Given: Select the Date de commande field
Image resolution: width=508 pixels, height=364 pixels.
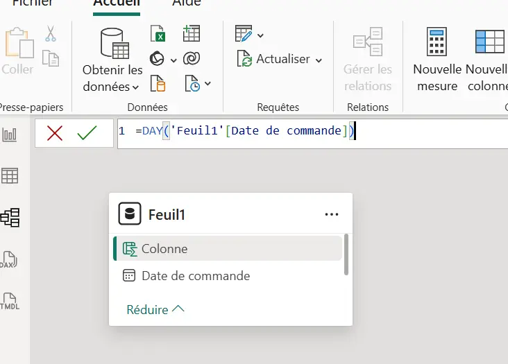Looking at the screenshot, I should click(228, 276).
